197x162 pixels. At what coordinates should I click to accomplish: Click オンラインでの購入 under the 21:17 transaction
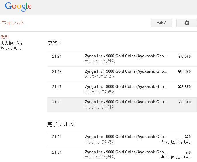(x=100, y=92)
